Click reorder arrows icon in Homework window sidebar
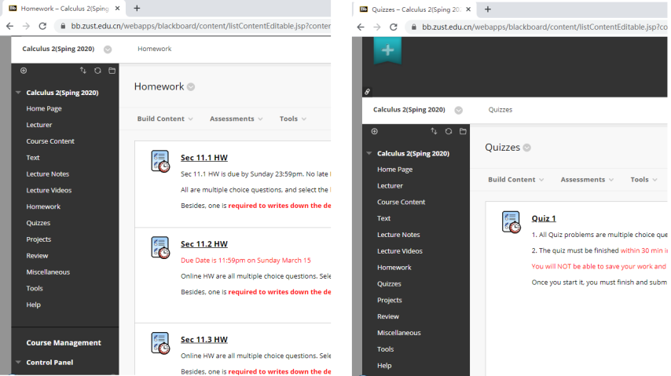671x376 pixels. point(83,71)
